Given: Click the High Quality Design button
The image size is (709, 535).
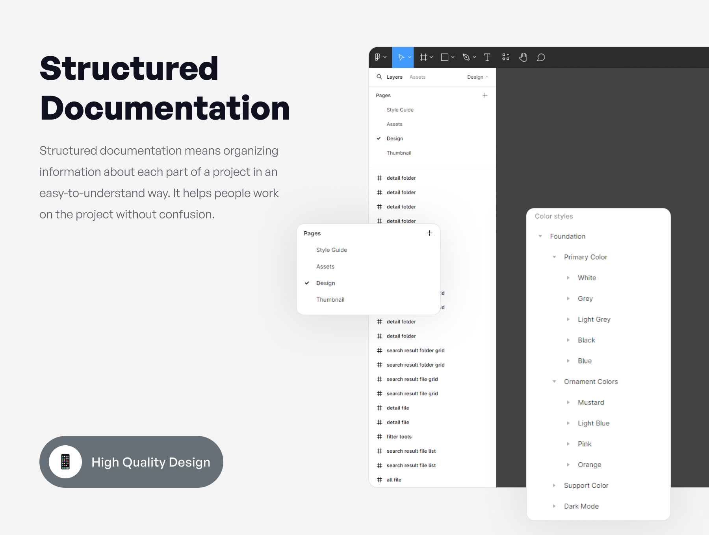Looking at the screenshot, I should [x=131, y=462].
